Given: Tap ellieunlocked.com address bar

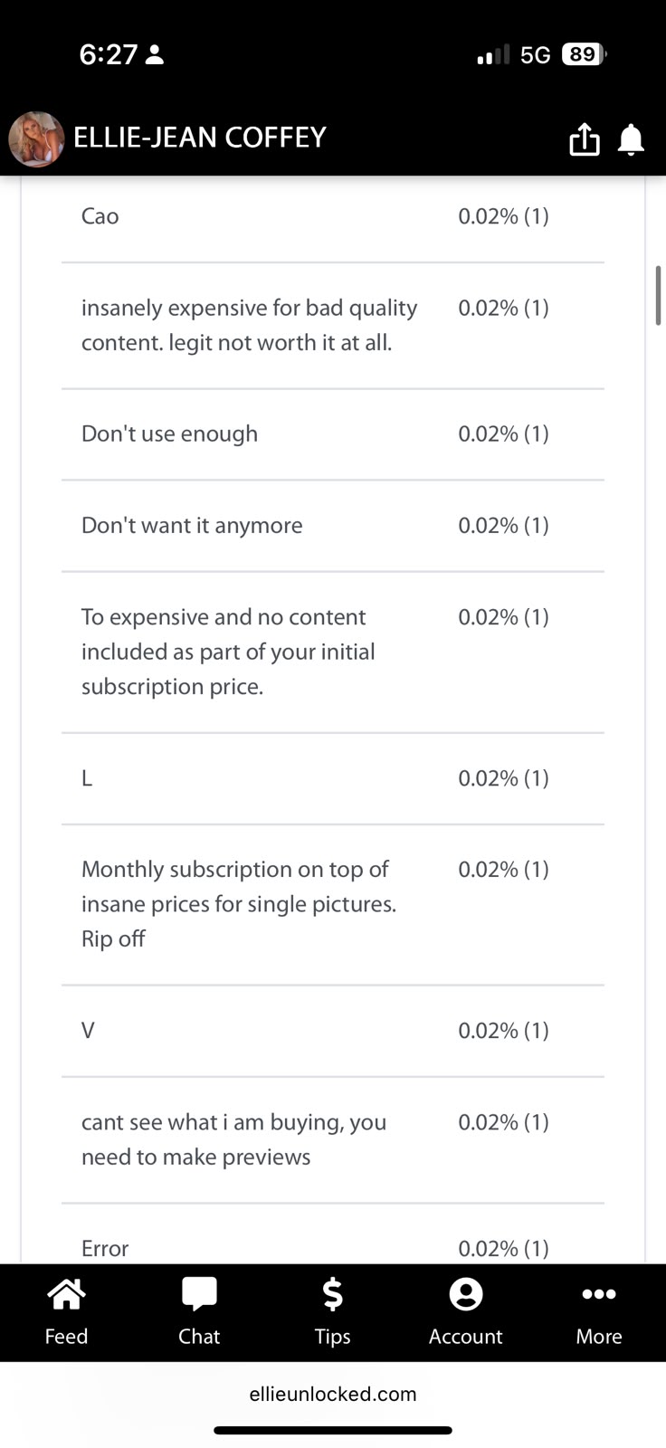Looking at the screenshot, I should (x=333, y=1394).
